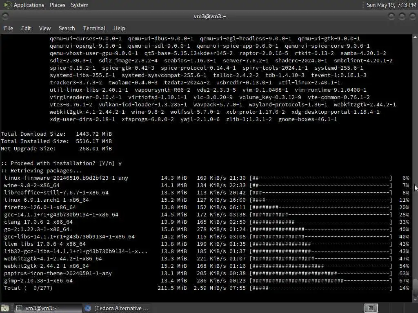
Task: Open the Edit menu
Action: [26, 28]
